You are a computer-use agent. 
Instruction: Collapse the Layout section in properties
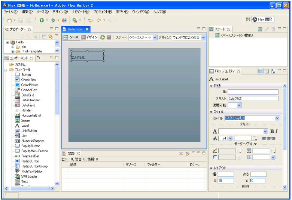pos(211,168)
